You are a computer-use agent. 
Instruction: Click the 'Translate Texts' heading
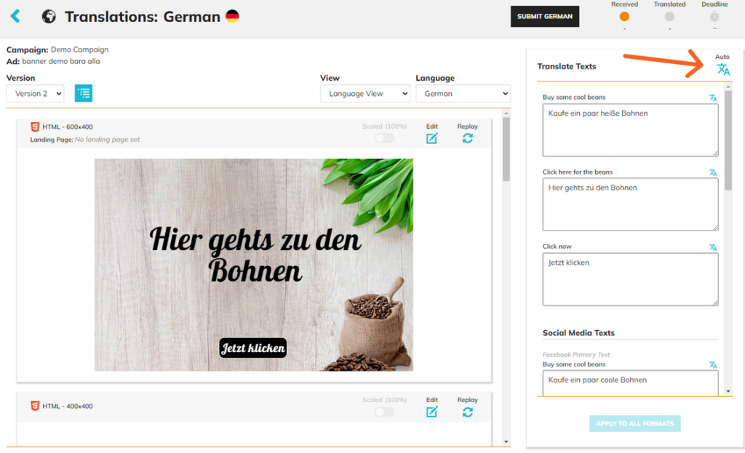[566, 66]
